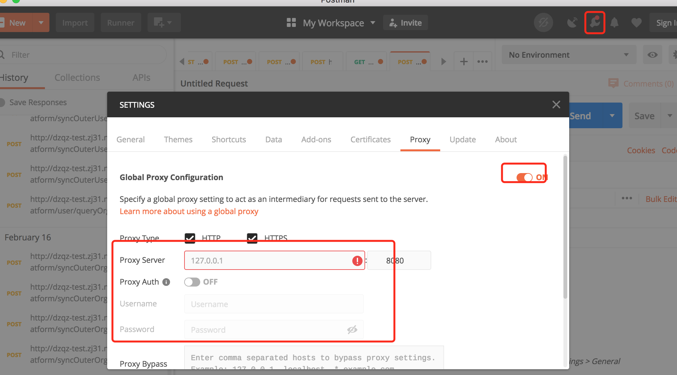Open the No Environment dropdown
This screenshot has height=375, width=677.
pyautogui.click(x=569, y=55)
